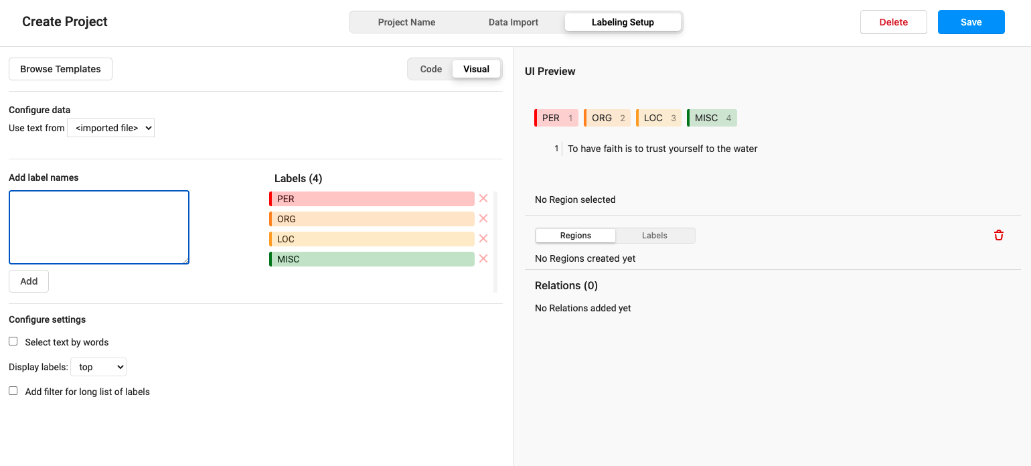Remove the PER label with its X icon
Image resolution: width=1031 pixels, height=466 pixels.
click(483, 198)
